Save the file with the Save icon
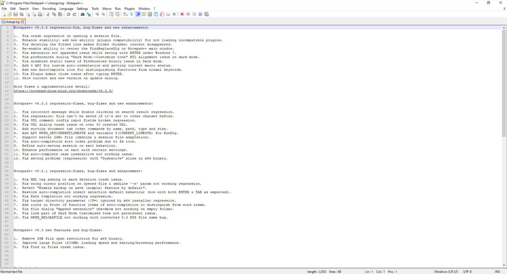This screenshot has width=507, height=274. pos(15,14)
